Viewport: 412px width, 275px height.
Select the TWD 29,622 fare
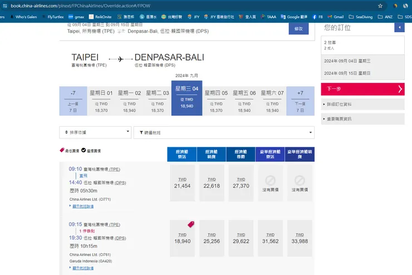tap(241, 238)
